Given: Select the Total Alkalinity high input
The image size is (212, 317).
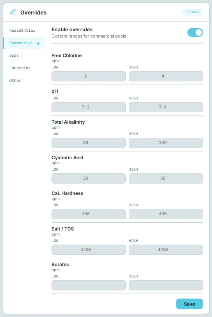Looking at the screenshot, I should (x=166, y=143).
